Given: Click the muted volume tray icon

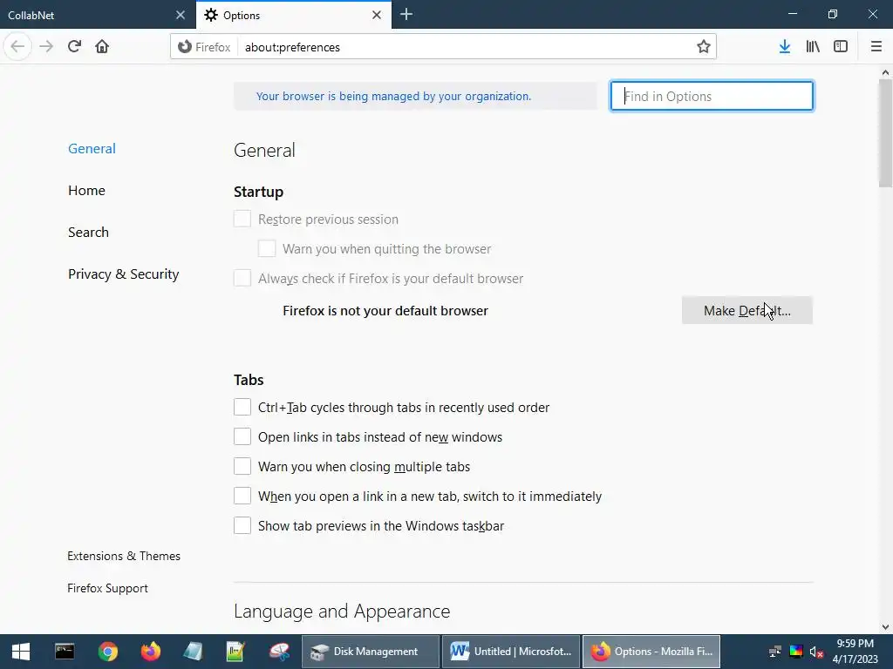Looking at the screenshot, I should [x=816, y=652].
